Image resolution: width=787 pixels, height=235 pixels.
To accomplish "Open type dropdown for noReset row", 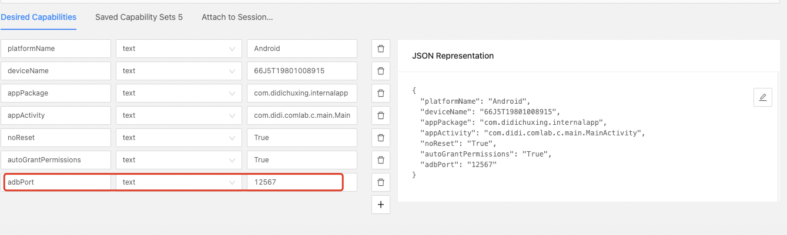I will coord(178,138).
